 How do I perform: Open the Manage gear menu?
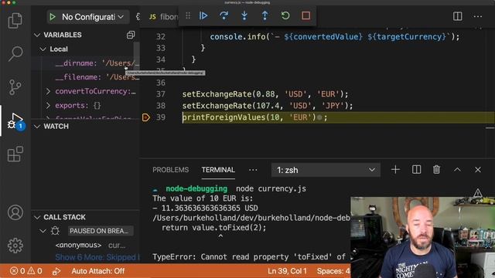[x=15, y=246]
